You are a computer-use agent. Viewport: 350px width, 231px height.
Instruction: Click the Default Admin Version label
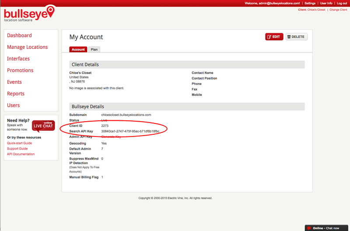point(80,151)
